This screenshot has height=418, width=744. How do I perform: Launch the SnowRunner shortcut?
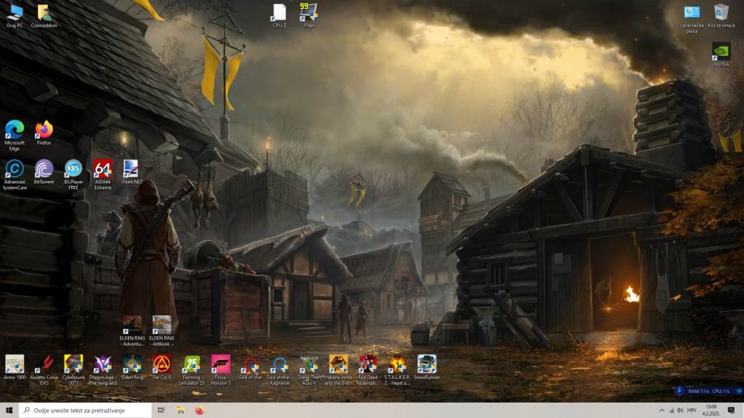[x=427, y=367]
